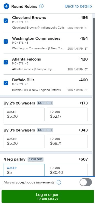Click the By 3's Cash Out badge

[x=45, y=130]
